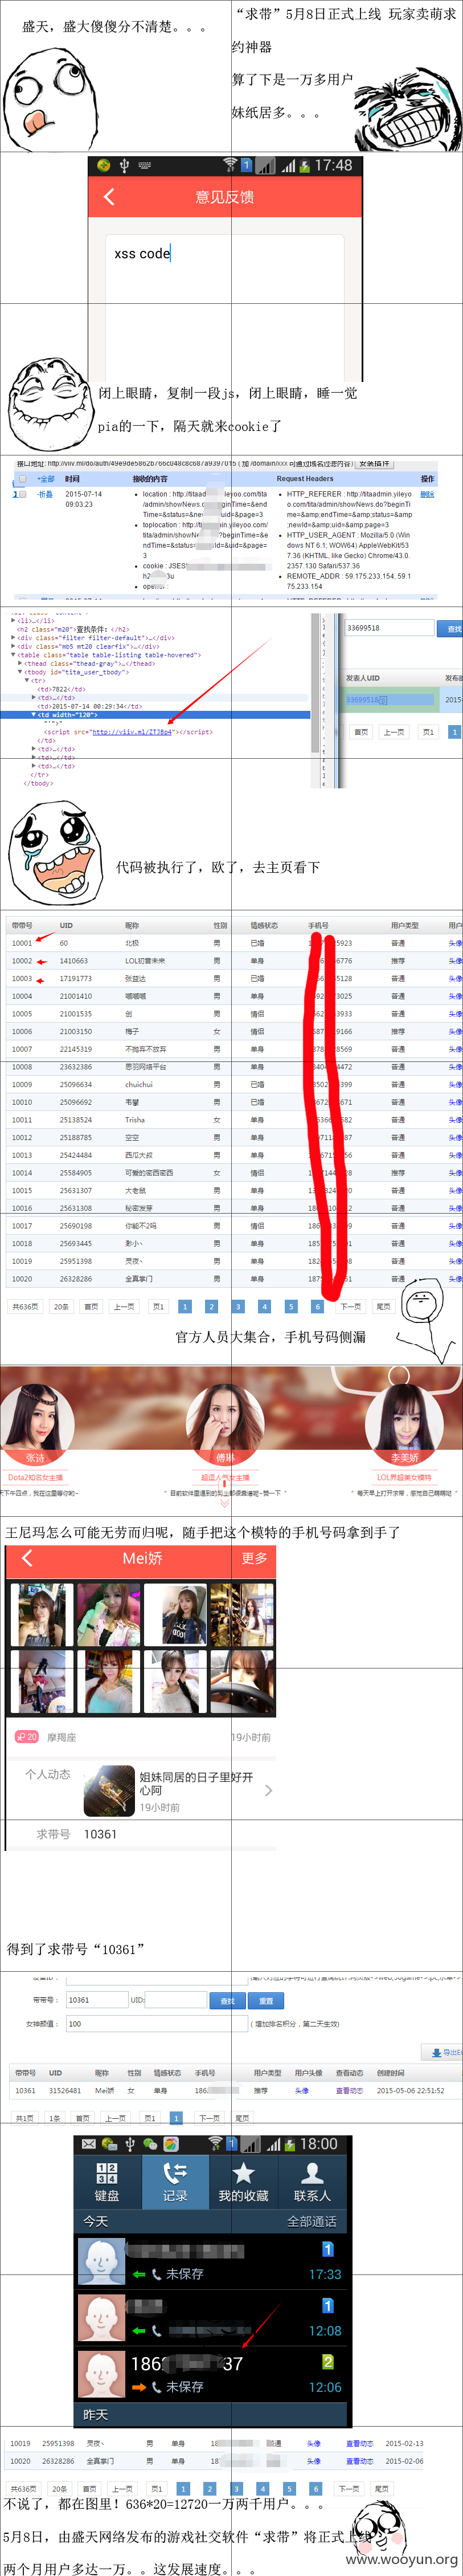The width and height of the screenshot is (463, 2576).
Task: Click 查找 next to the UID field
Action: pos(227,2000)
